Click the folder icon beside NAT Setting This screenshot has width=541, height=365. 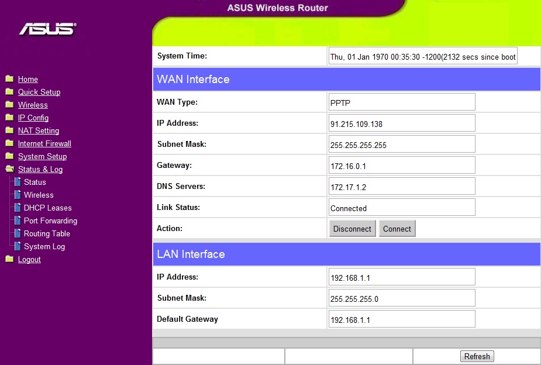[10, 130]
